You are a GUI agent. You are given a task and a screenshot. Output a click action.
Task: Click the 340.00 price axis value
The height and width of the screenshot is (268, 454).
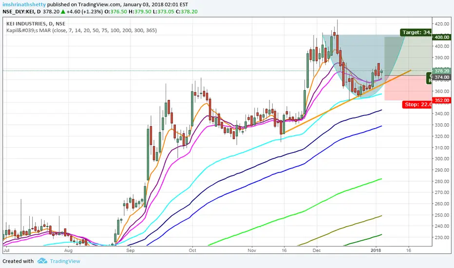click(442, 114)
